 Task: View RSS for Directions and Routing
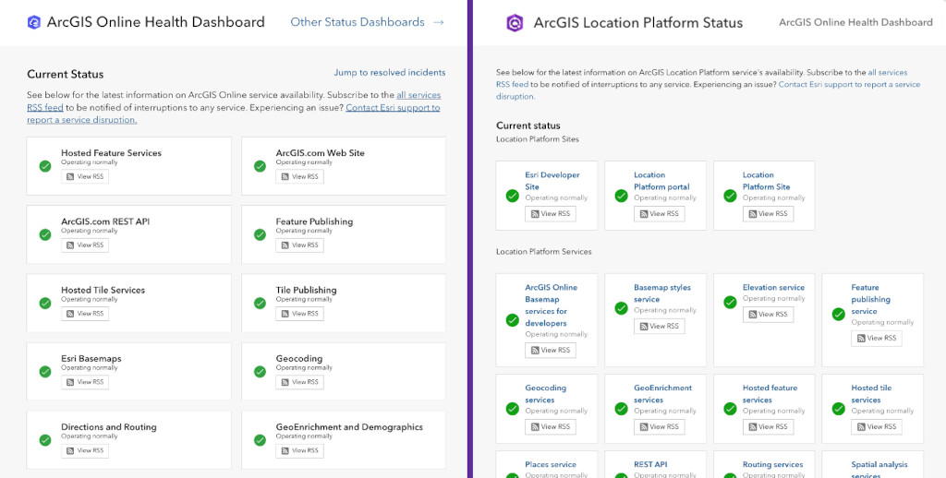(85, 450)
